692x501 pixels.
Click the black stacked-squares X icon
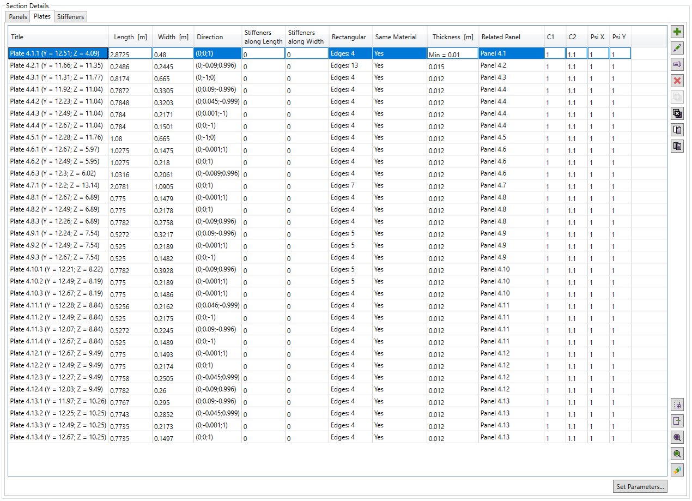(x=677, y=113)
